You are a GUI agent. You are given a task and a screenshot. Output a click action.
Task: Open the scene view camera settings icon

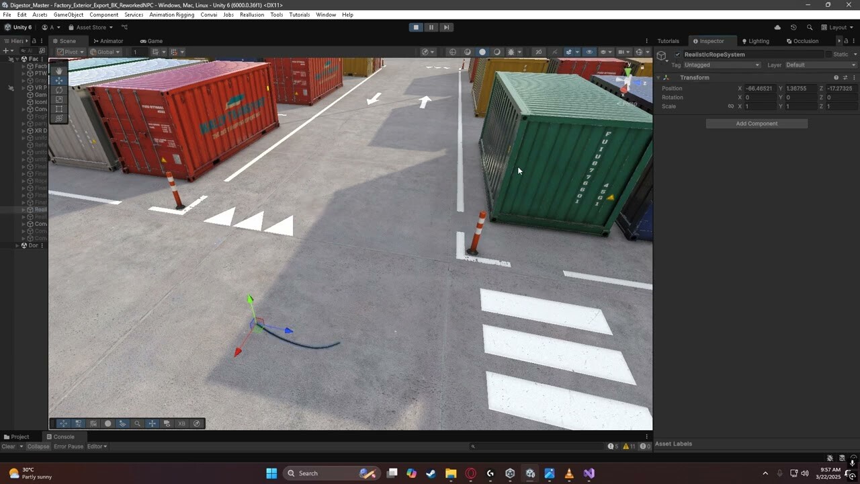click(621, 52)
